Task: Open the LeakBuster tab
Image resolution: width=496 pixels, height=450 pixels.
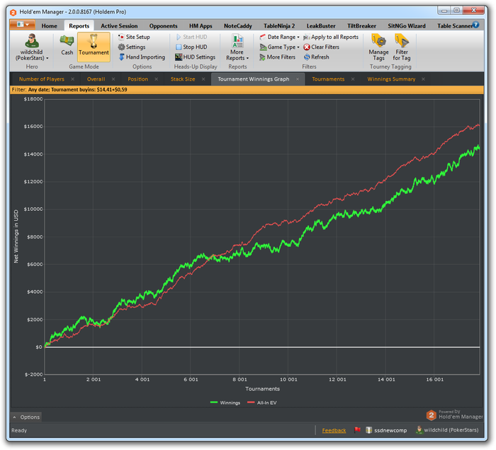Action: [321, 26]
